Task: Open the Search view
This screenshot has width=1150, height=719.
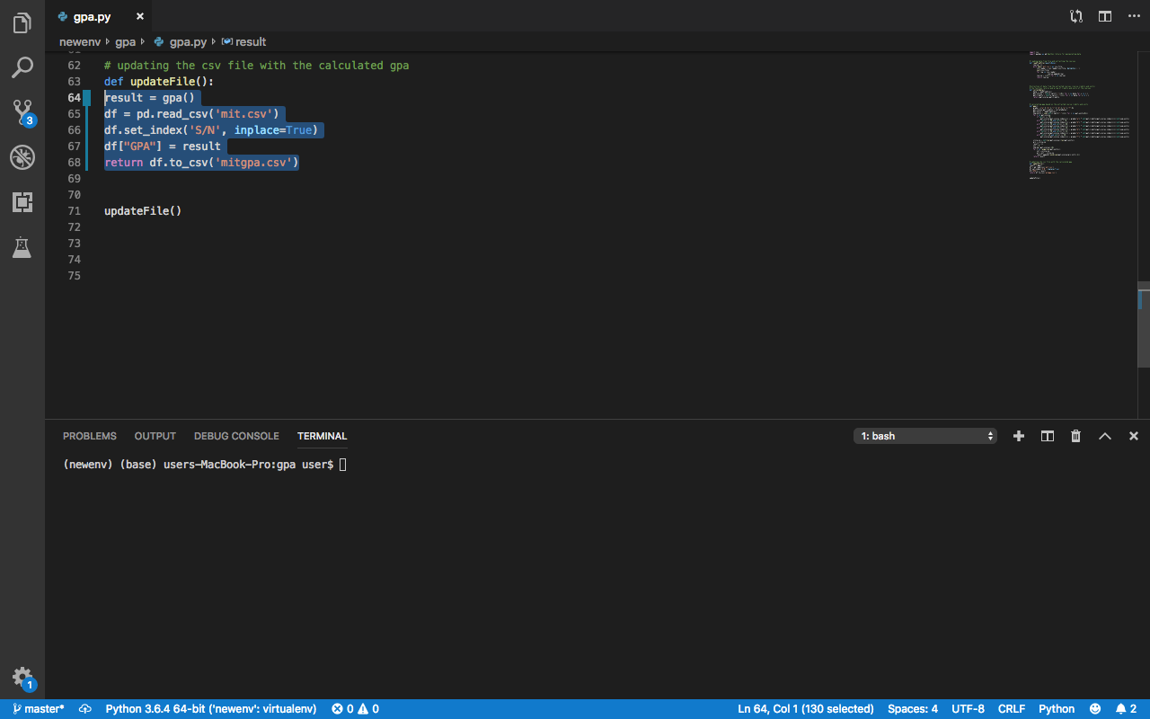Action: click(22, 67)
